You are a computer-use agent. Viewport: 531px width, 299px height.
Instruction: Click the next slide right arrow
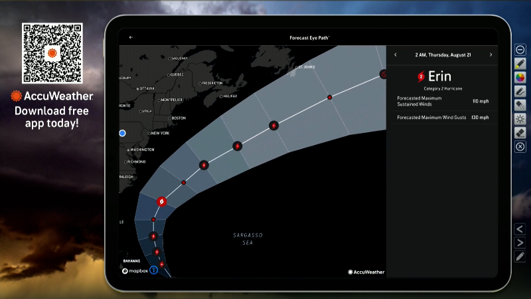pyautogui.click(x=520, y=243)
